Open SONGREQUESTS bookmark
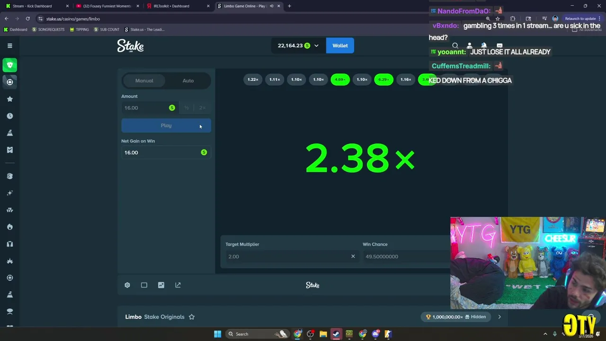 tap(48, 29)
